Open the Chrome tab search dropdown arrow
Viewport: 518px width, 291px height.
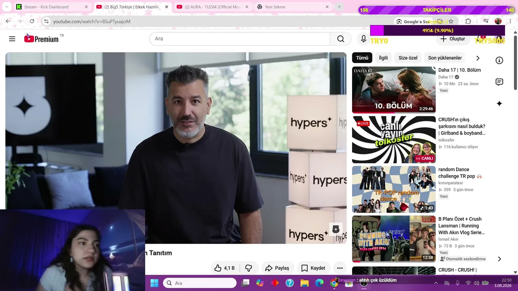[6, 7]
